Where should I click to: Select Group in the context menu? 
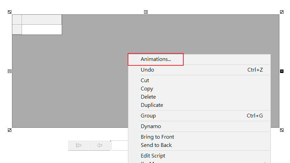click(199, 116)
